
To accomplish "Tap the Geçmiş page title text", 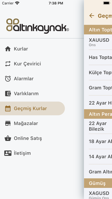I will click(x=105, y=16).
